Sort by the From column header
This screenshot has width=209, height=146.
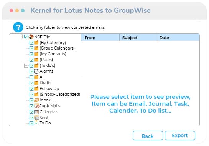click(x=100, y=38)
